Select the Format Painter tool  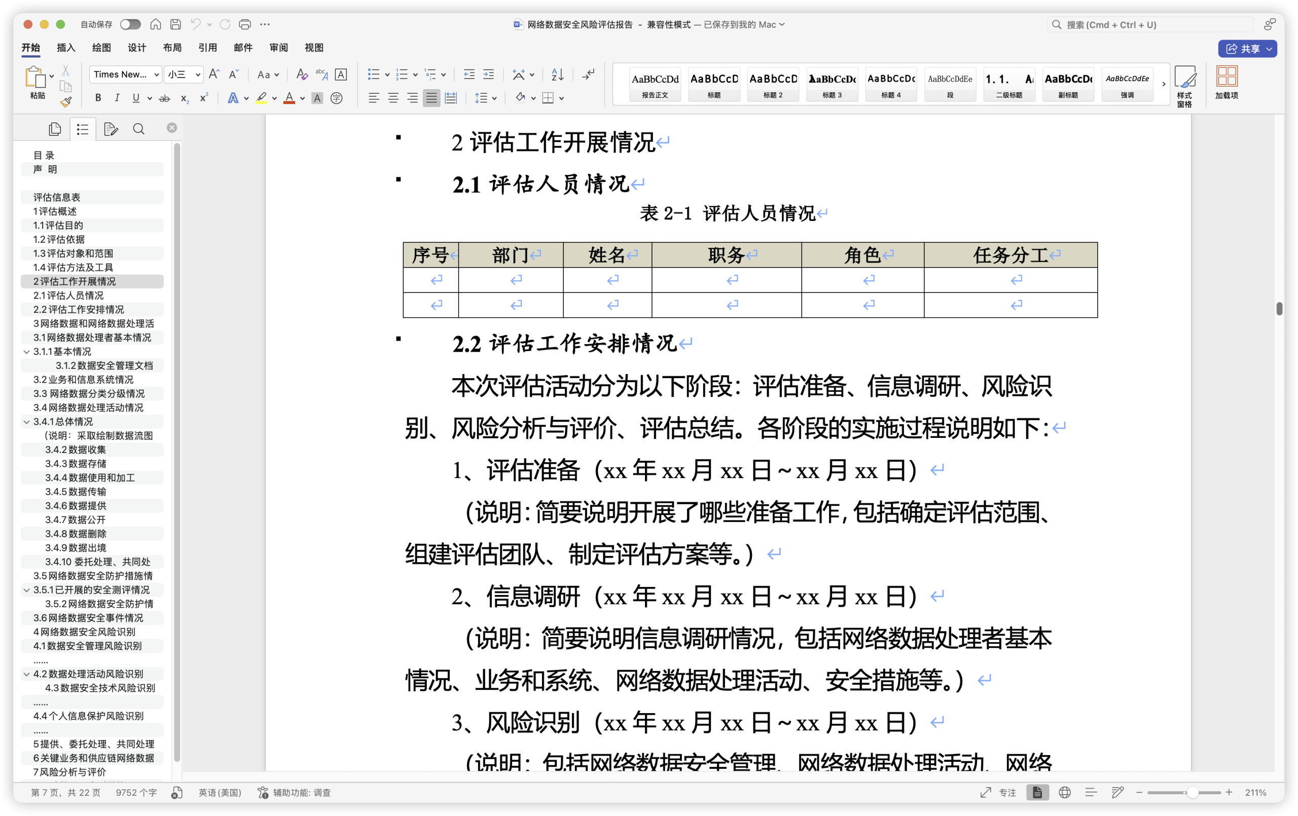point(66,102)
